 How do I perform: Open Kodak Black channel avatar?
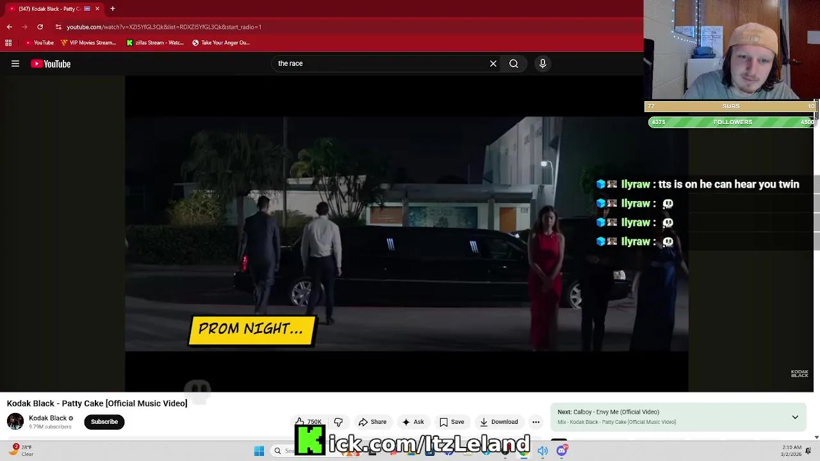coord(15,421)
